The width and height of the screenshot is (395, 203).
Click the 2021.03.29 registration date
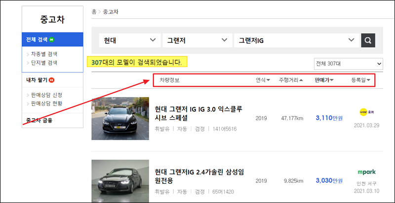click(x=366, y=125)
